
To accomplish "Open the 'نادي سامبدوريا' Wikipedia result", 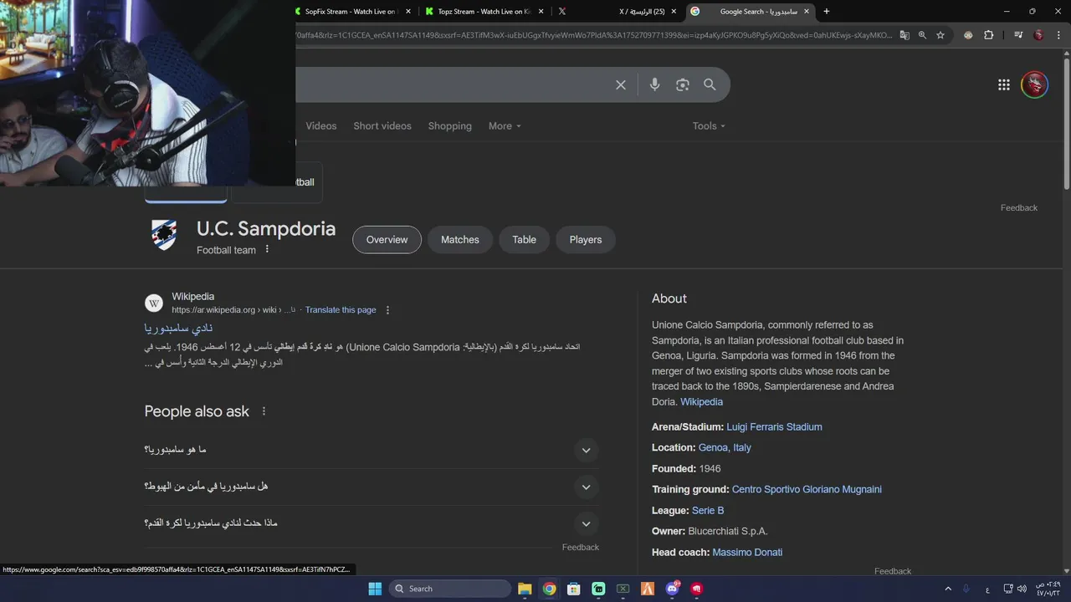I will [178, 328].
